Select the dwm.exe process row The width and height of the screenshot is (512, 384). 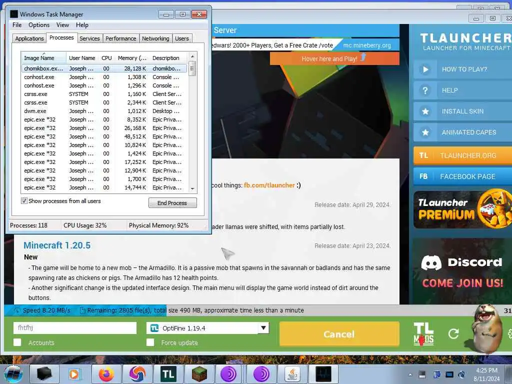[x=104, y=111]
